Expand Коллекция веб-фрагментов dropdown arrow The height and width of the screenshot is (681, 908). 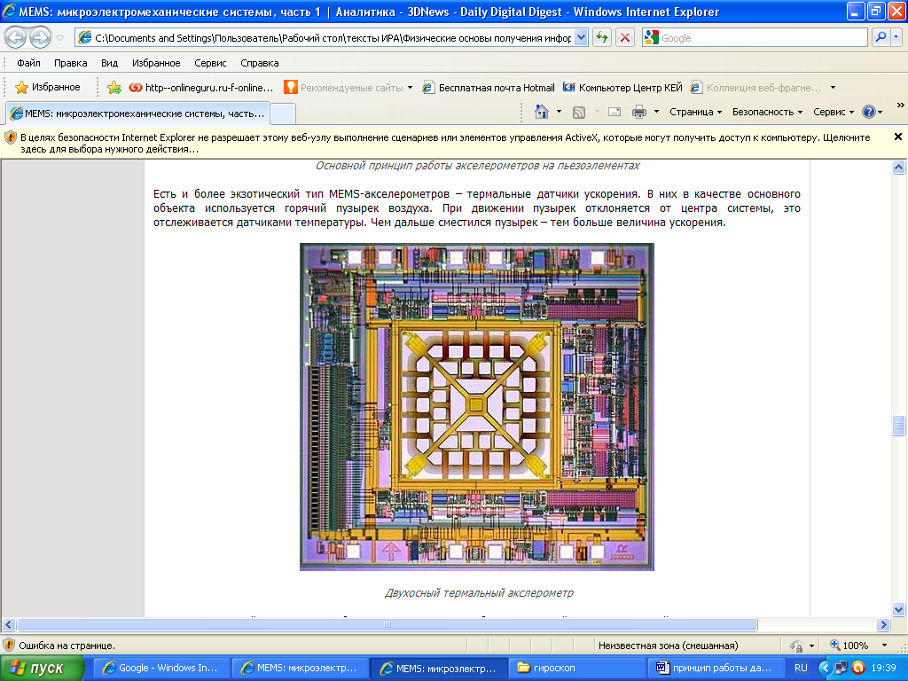click(x=833, y=88)
